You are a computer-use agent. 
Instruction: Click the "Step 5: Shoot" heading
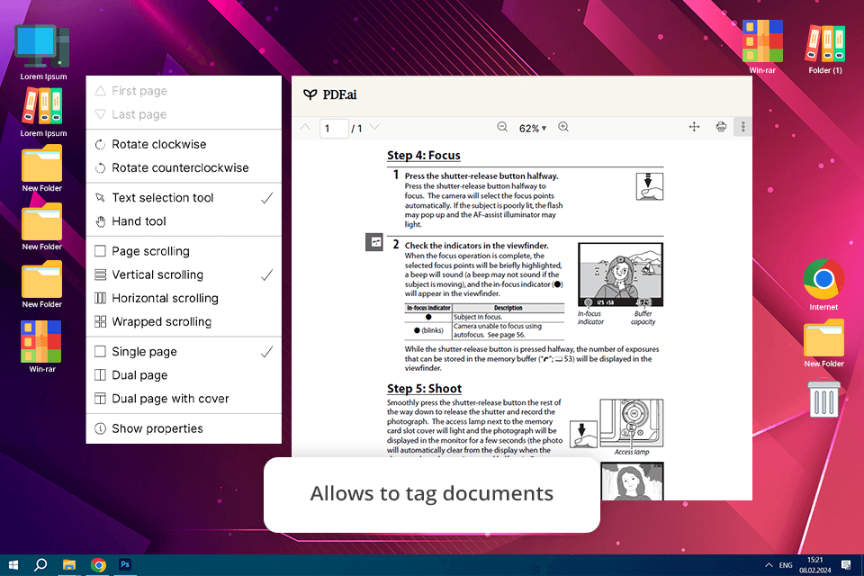click(424, 389)
